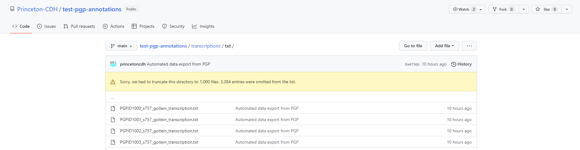This screenshot has height=150, width=580.
Task: Open commit message link in PGPID1000 row
Action: [x=267, y=108]
